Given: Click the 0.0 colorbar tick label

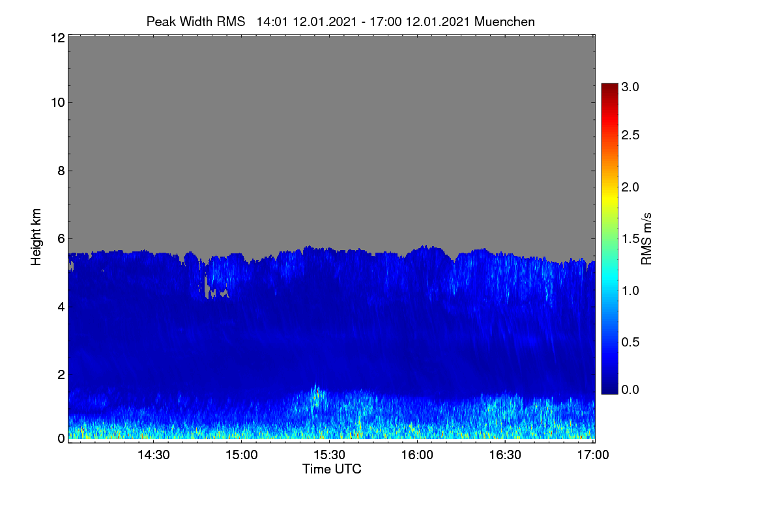Looking at the screenshot, I should pos(630,389).
